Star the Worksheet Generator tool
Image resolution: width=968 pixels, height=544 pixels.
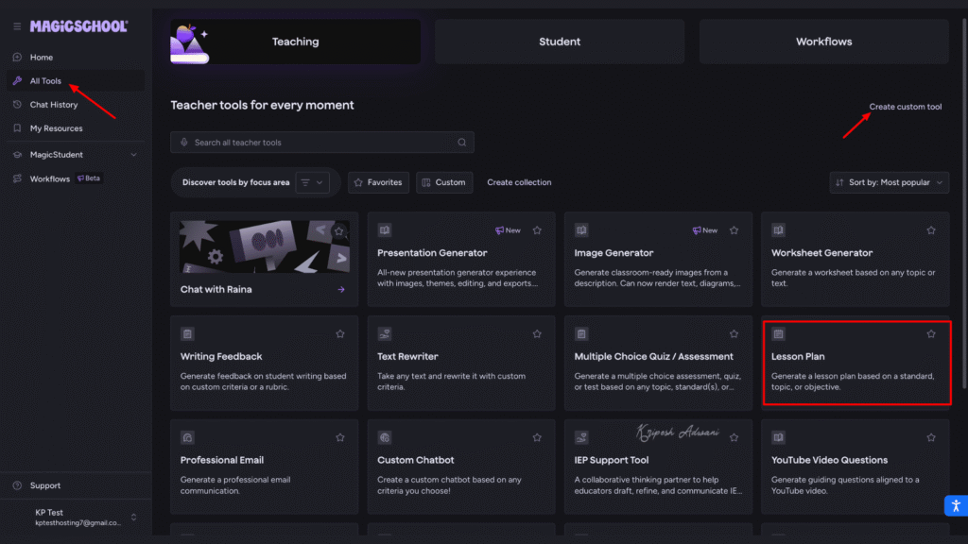(931, 230)
